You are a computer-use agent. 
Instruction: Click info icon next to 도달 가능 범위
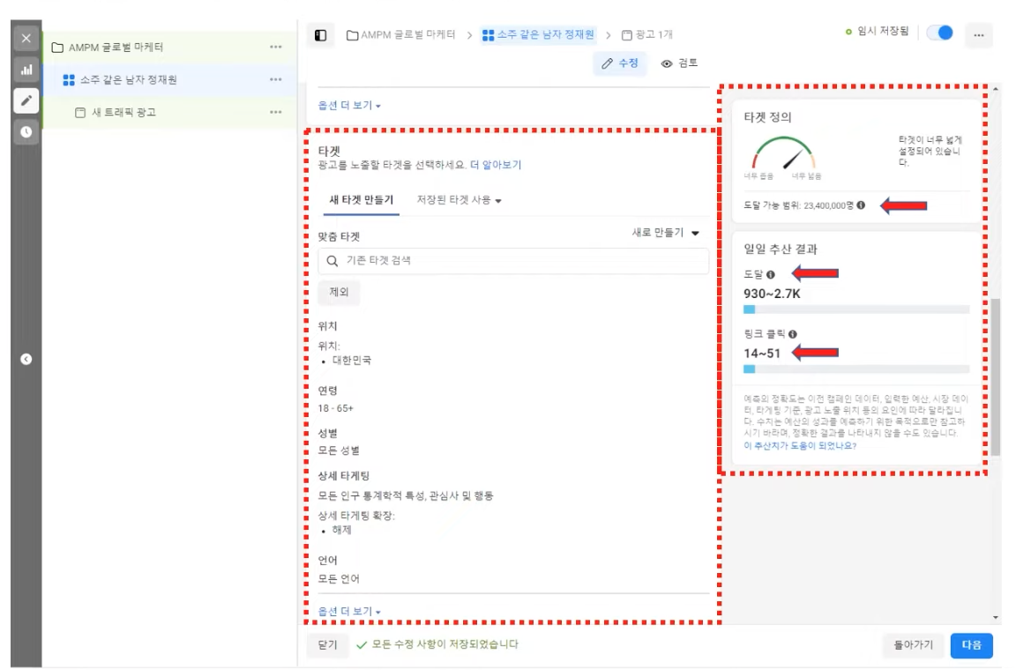[861, 205]
